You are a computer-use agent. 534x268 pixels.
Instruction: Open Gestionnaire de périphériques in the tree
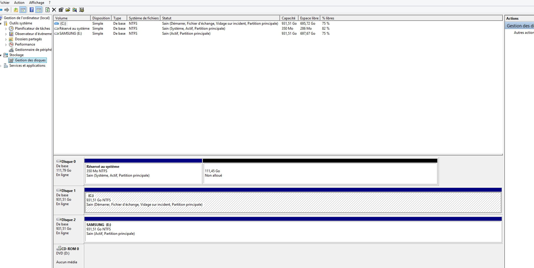(33, 50)
